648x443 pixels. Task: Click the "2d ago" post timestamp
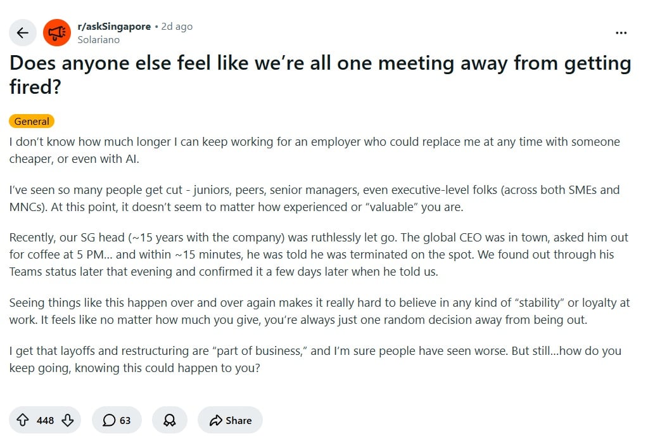pyautogui.click(x=177, y=27)
